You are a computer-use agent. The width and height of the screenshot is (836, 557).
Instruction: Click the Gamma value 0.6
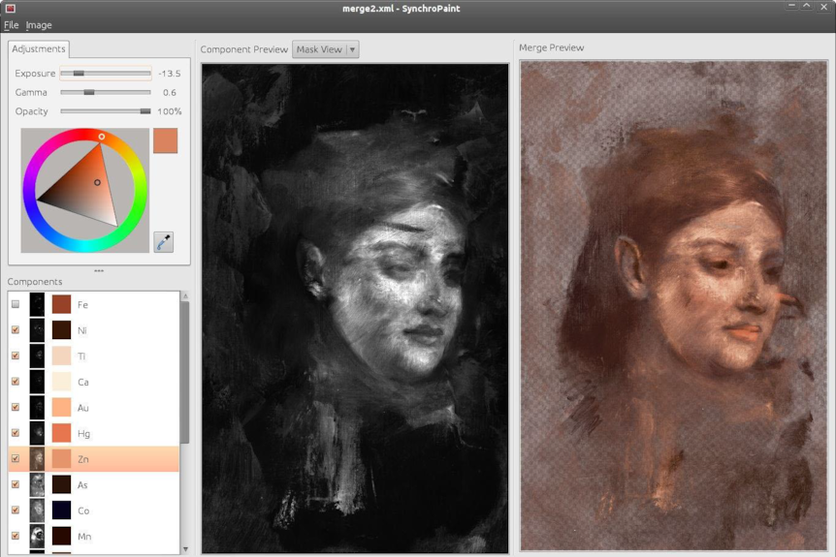(x=170, y=93)
